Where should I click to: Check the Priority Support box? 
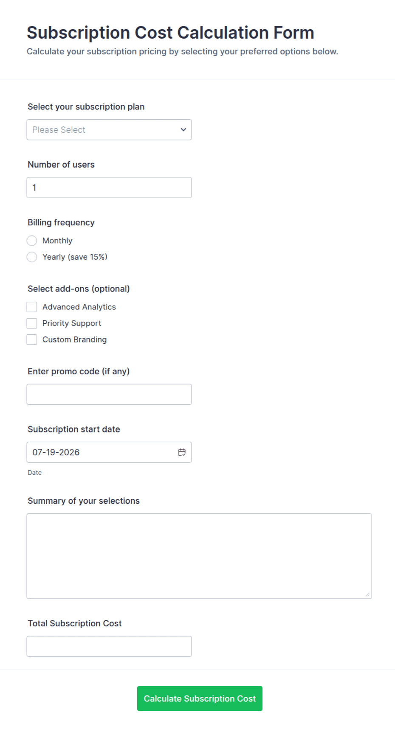[x=32, y=323]
